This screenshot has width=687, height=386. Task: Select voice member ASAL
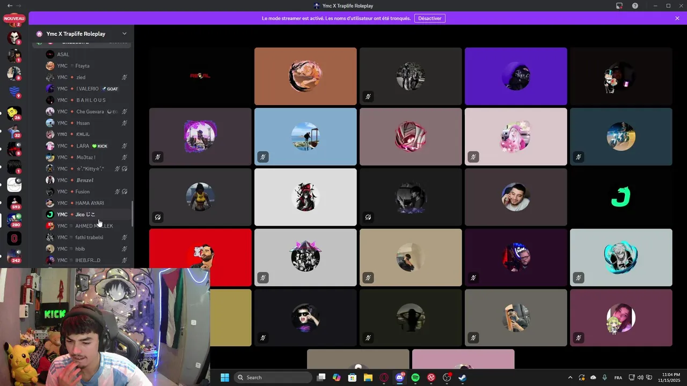coord(86,54)
